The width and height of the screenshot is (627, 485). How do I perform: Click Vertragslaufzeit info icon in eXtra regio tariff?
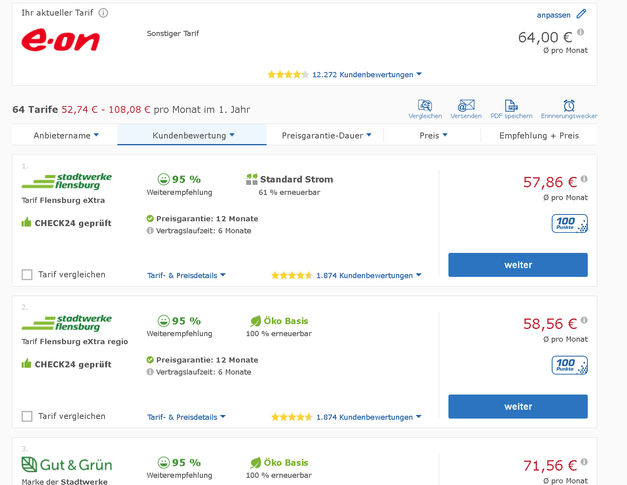pos(150,372)
